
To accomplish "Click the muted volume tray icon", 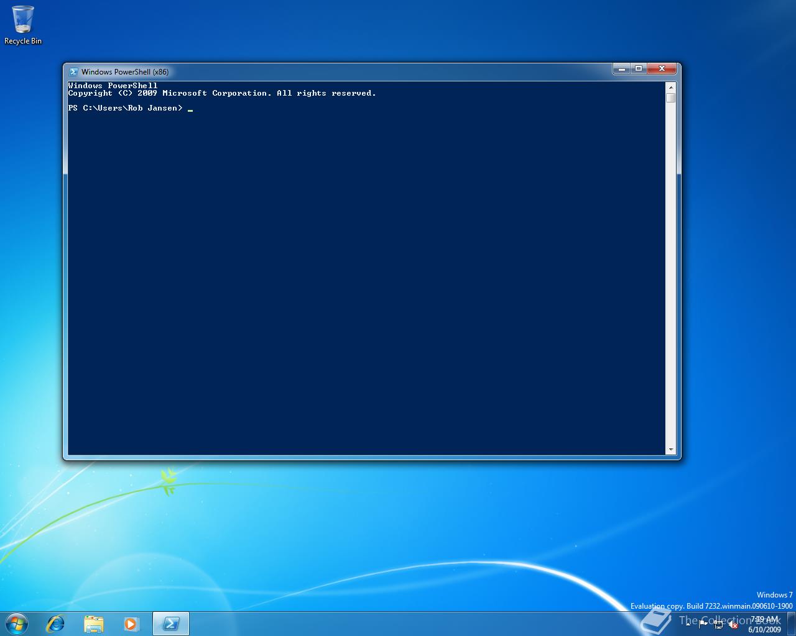I will point(733,624).
